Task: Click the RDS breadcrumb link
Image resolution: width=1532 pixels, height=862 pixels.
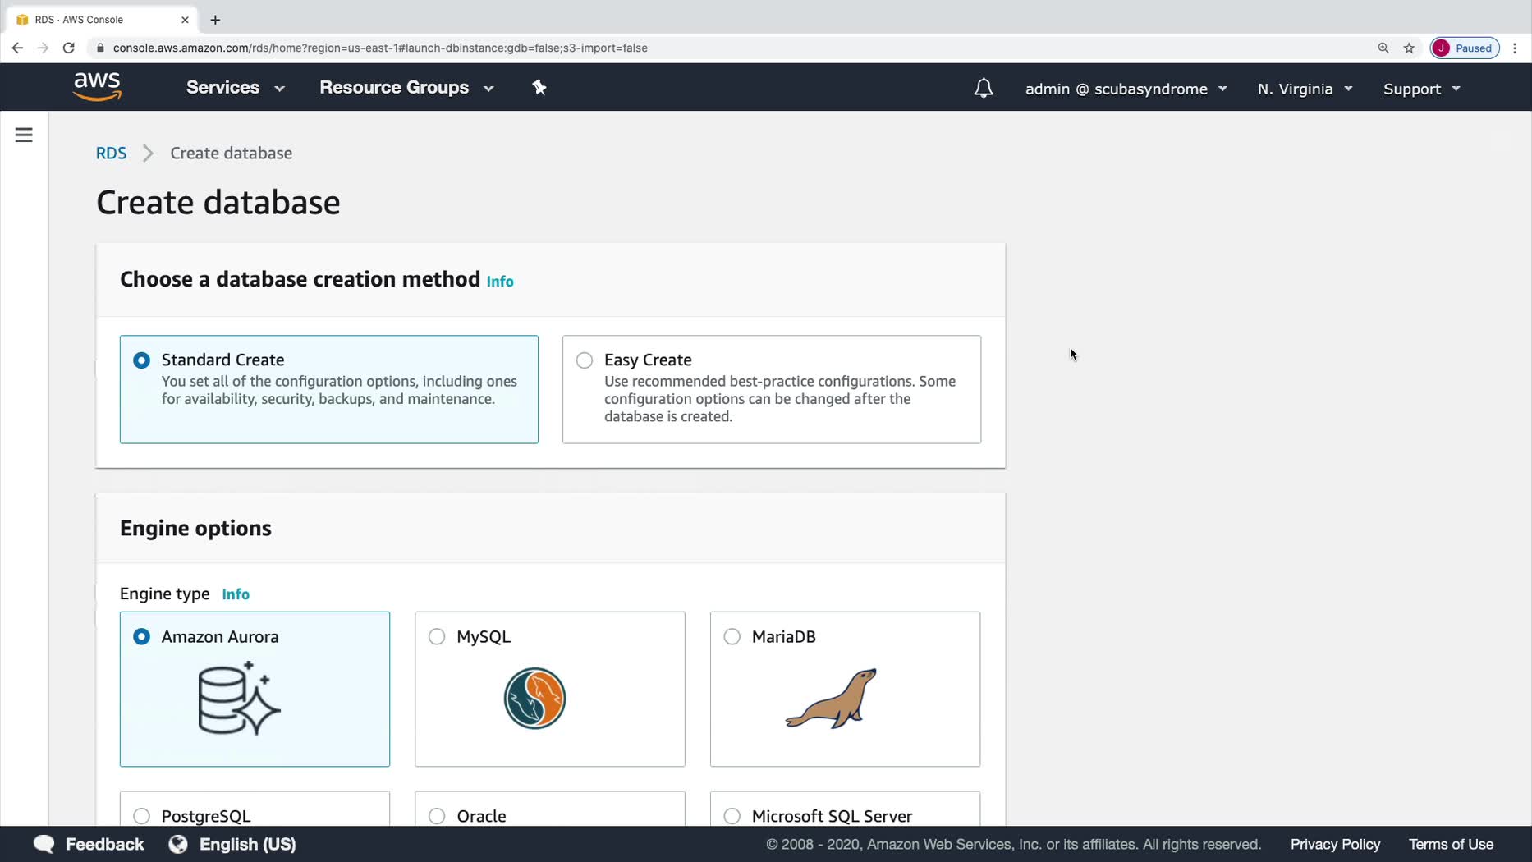Action: coord(111,154)
